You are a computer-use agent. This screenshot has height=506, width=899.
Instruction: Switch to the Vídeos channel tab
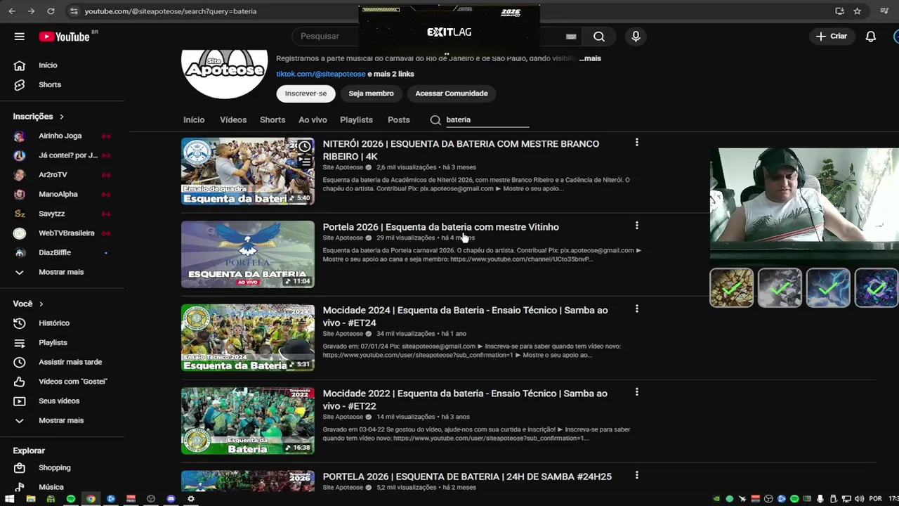[233, 120]
